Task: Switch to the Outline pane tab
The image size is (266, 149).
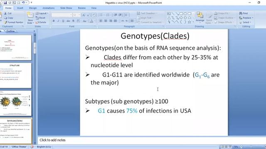Action: coord(10,31)
